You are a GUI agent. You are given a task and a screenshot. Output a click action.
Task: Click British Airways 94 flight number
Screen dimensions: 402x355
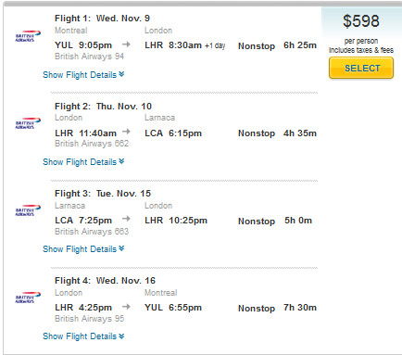click(x=89, y=57)
